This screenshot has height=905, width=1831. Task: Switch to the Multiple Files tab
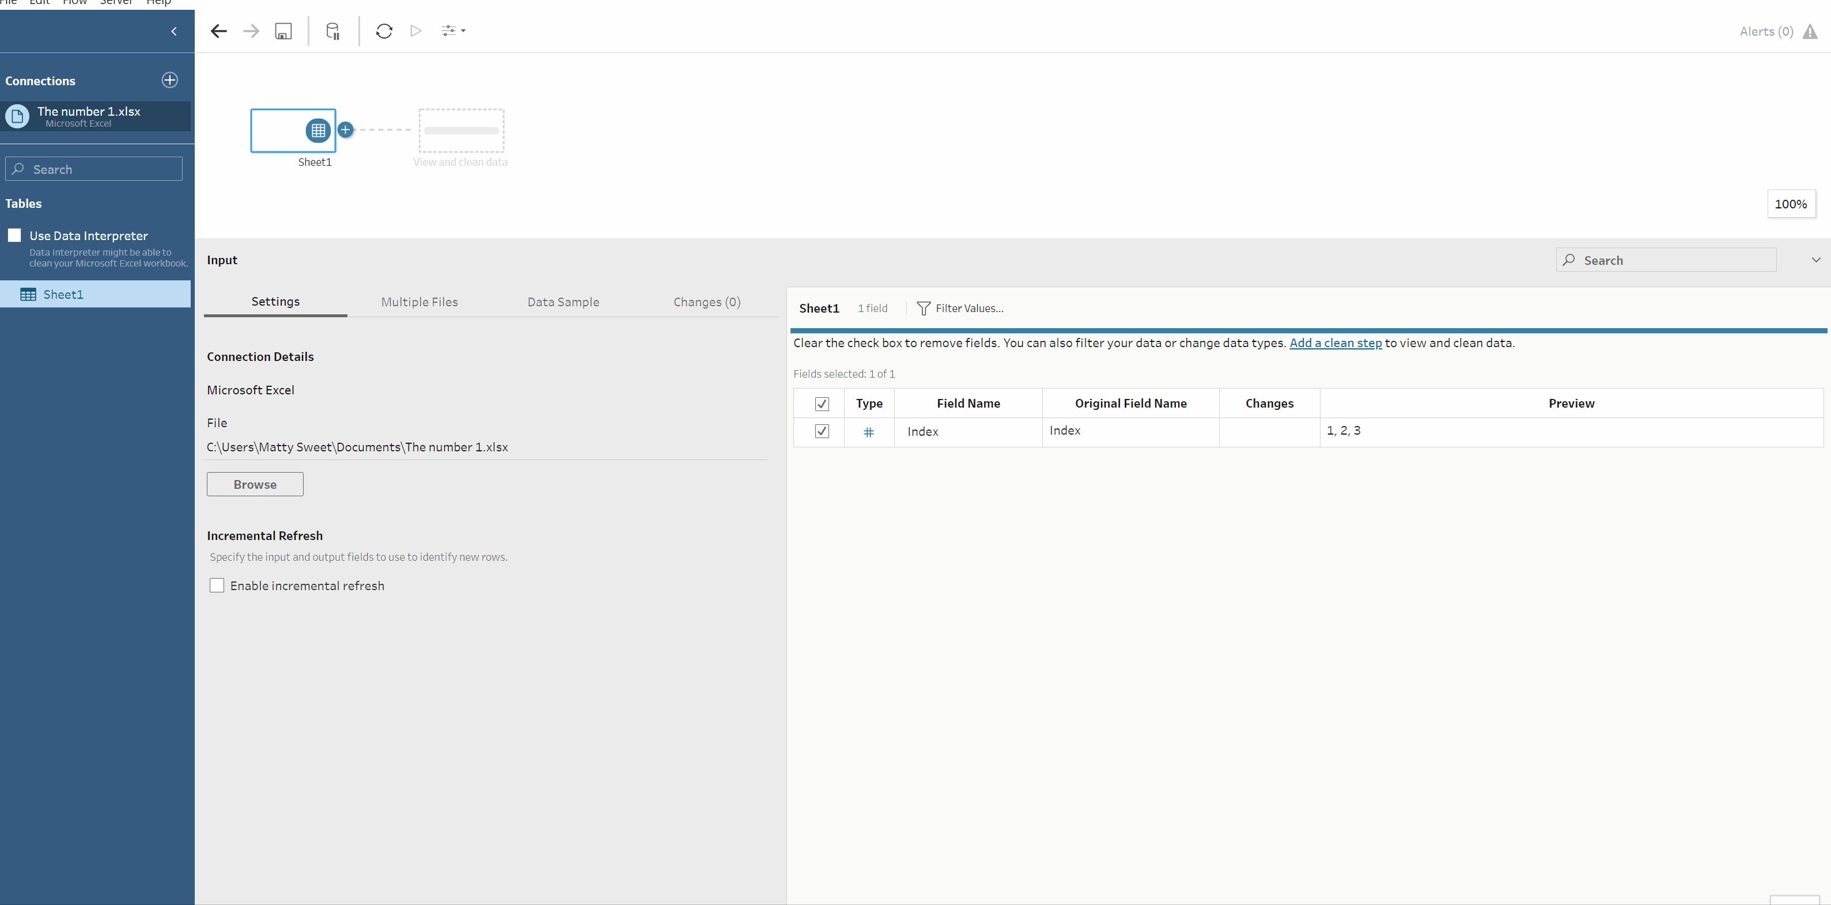click(419, 302)
